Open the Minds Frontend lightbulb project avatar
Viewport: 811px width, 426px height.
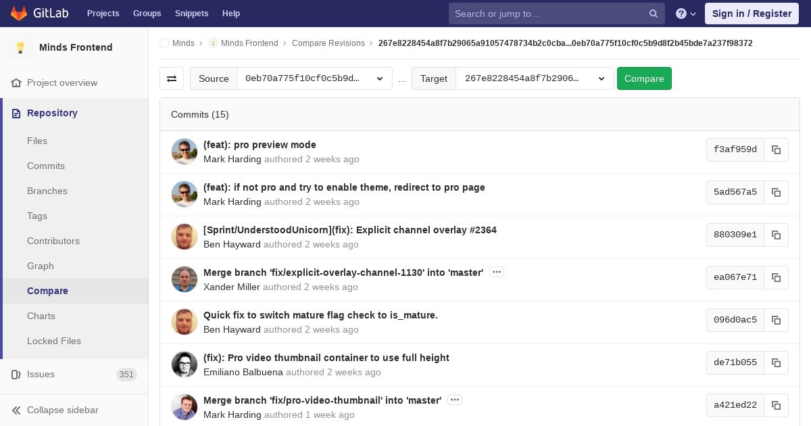[x=20, y=47]
